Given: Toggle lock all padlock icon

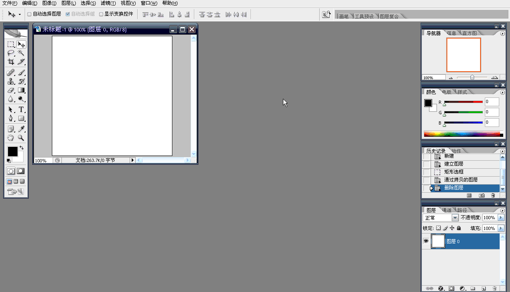Looking at the screenshot, I should (459, 228).
